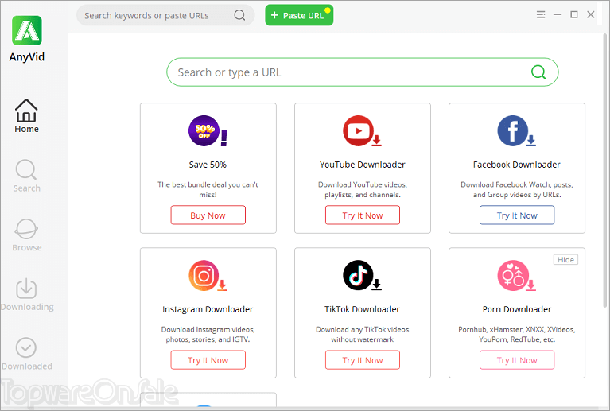Focus the top 'Search keywords or paste URLs' field
The width and height of the screenshot is (610, 411).
[165, 15]
